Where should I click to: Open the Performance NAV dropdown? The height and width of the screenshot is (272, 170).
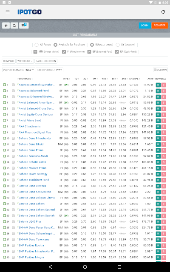19,70
